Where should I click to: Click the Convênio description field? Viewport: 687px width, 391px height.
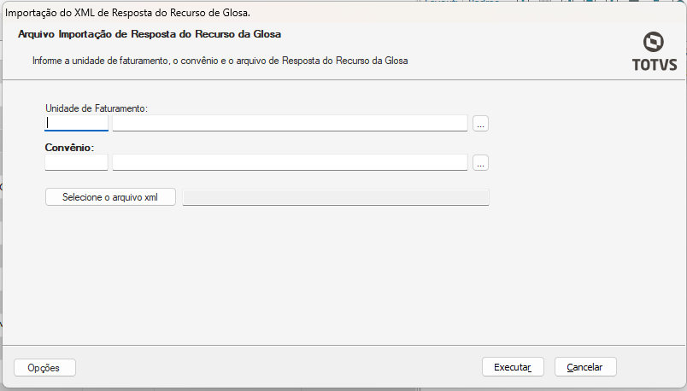point(290,162)
